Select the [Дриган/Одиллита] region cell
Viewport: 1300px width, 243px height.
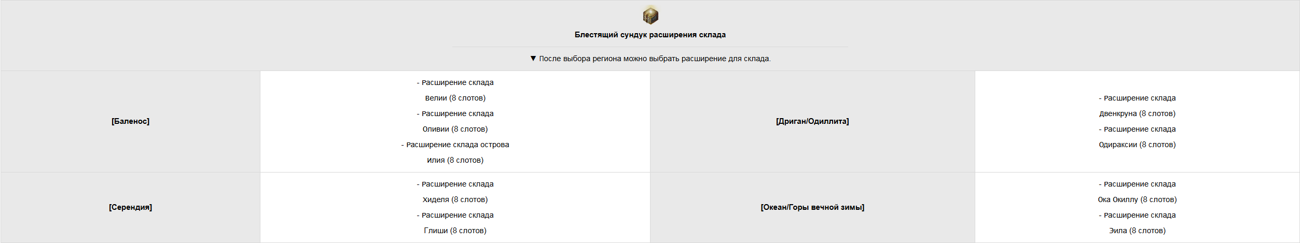[812, 121]
